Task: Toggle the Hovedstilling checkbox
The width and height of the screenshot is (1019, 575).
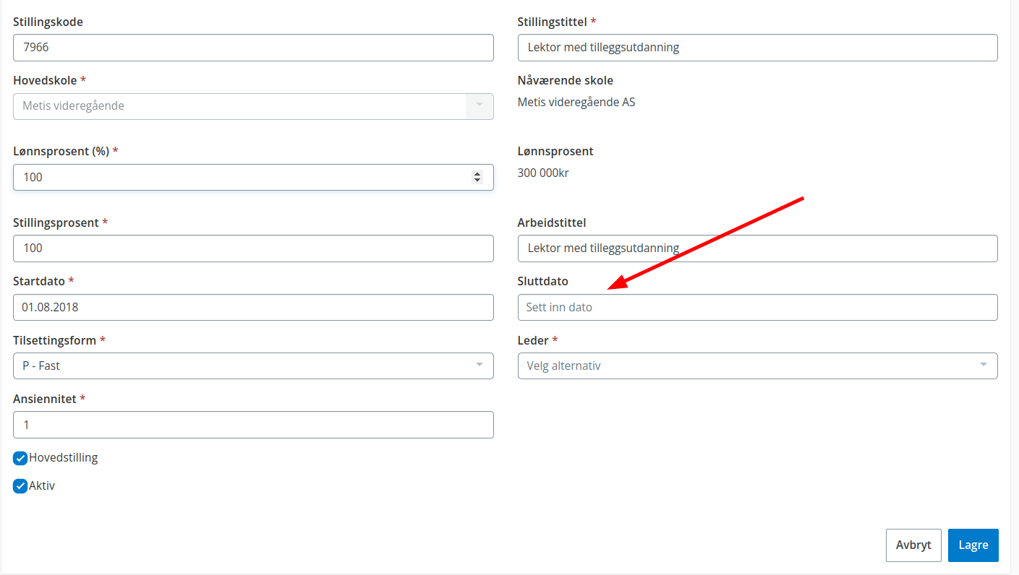Action: click(x=20, y=458)
